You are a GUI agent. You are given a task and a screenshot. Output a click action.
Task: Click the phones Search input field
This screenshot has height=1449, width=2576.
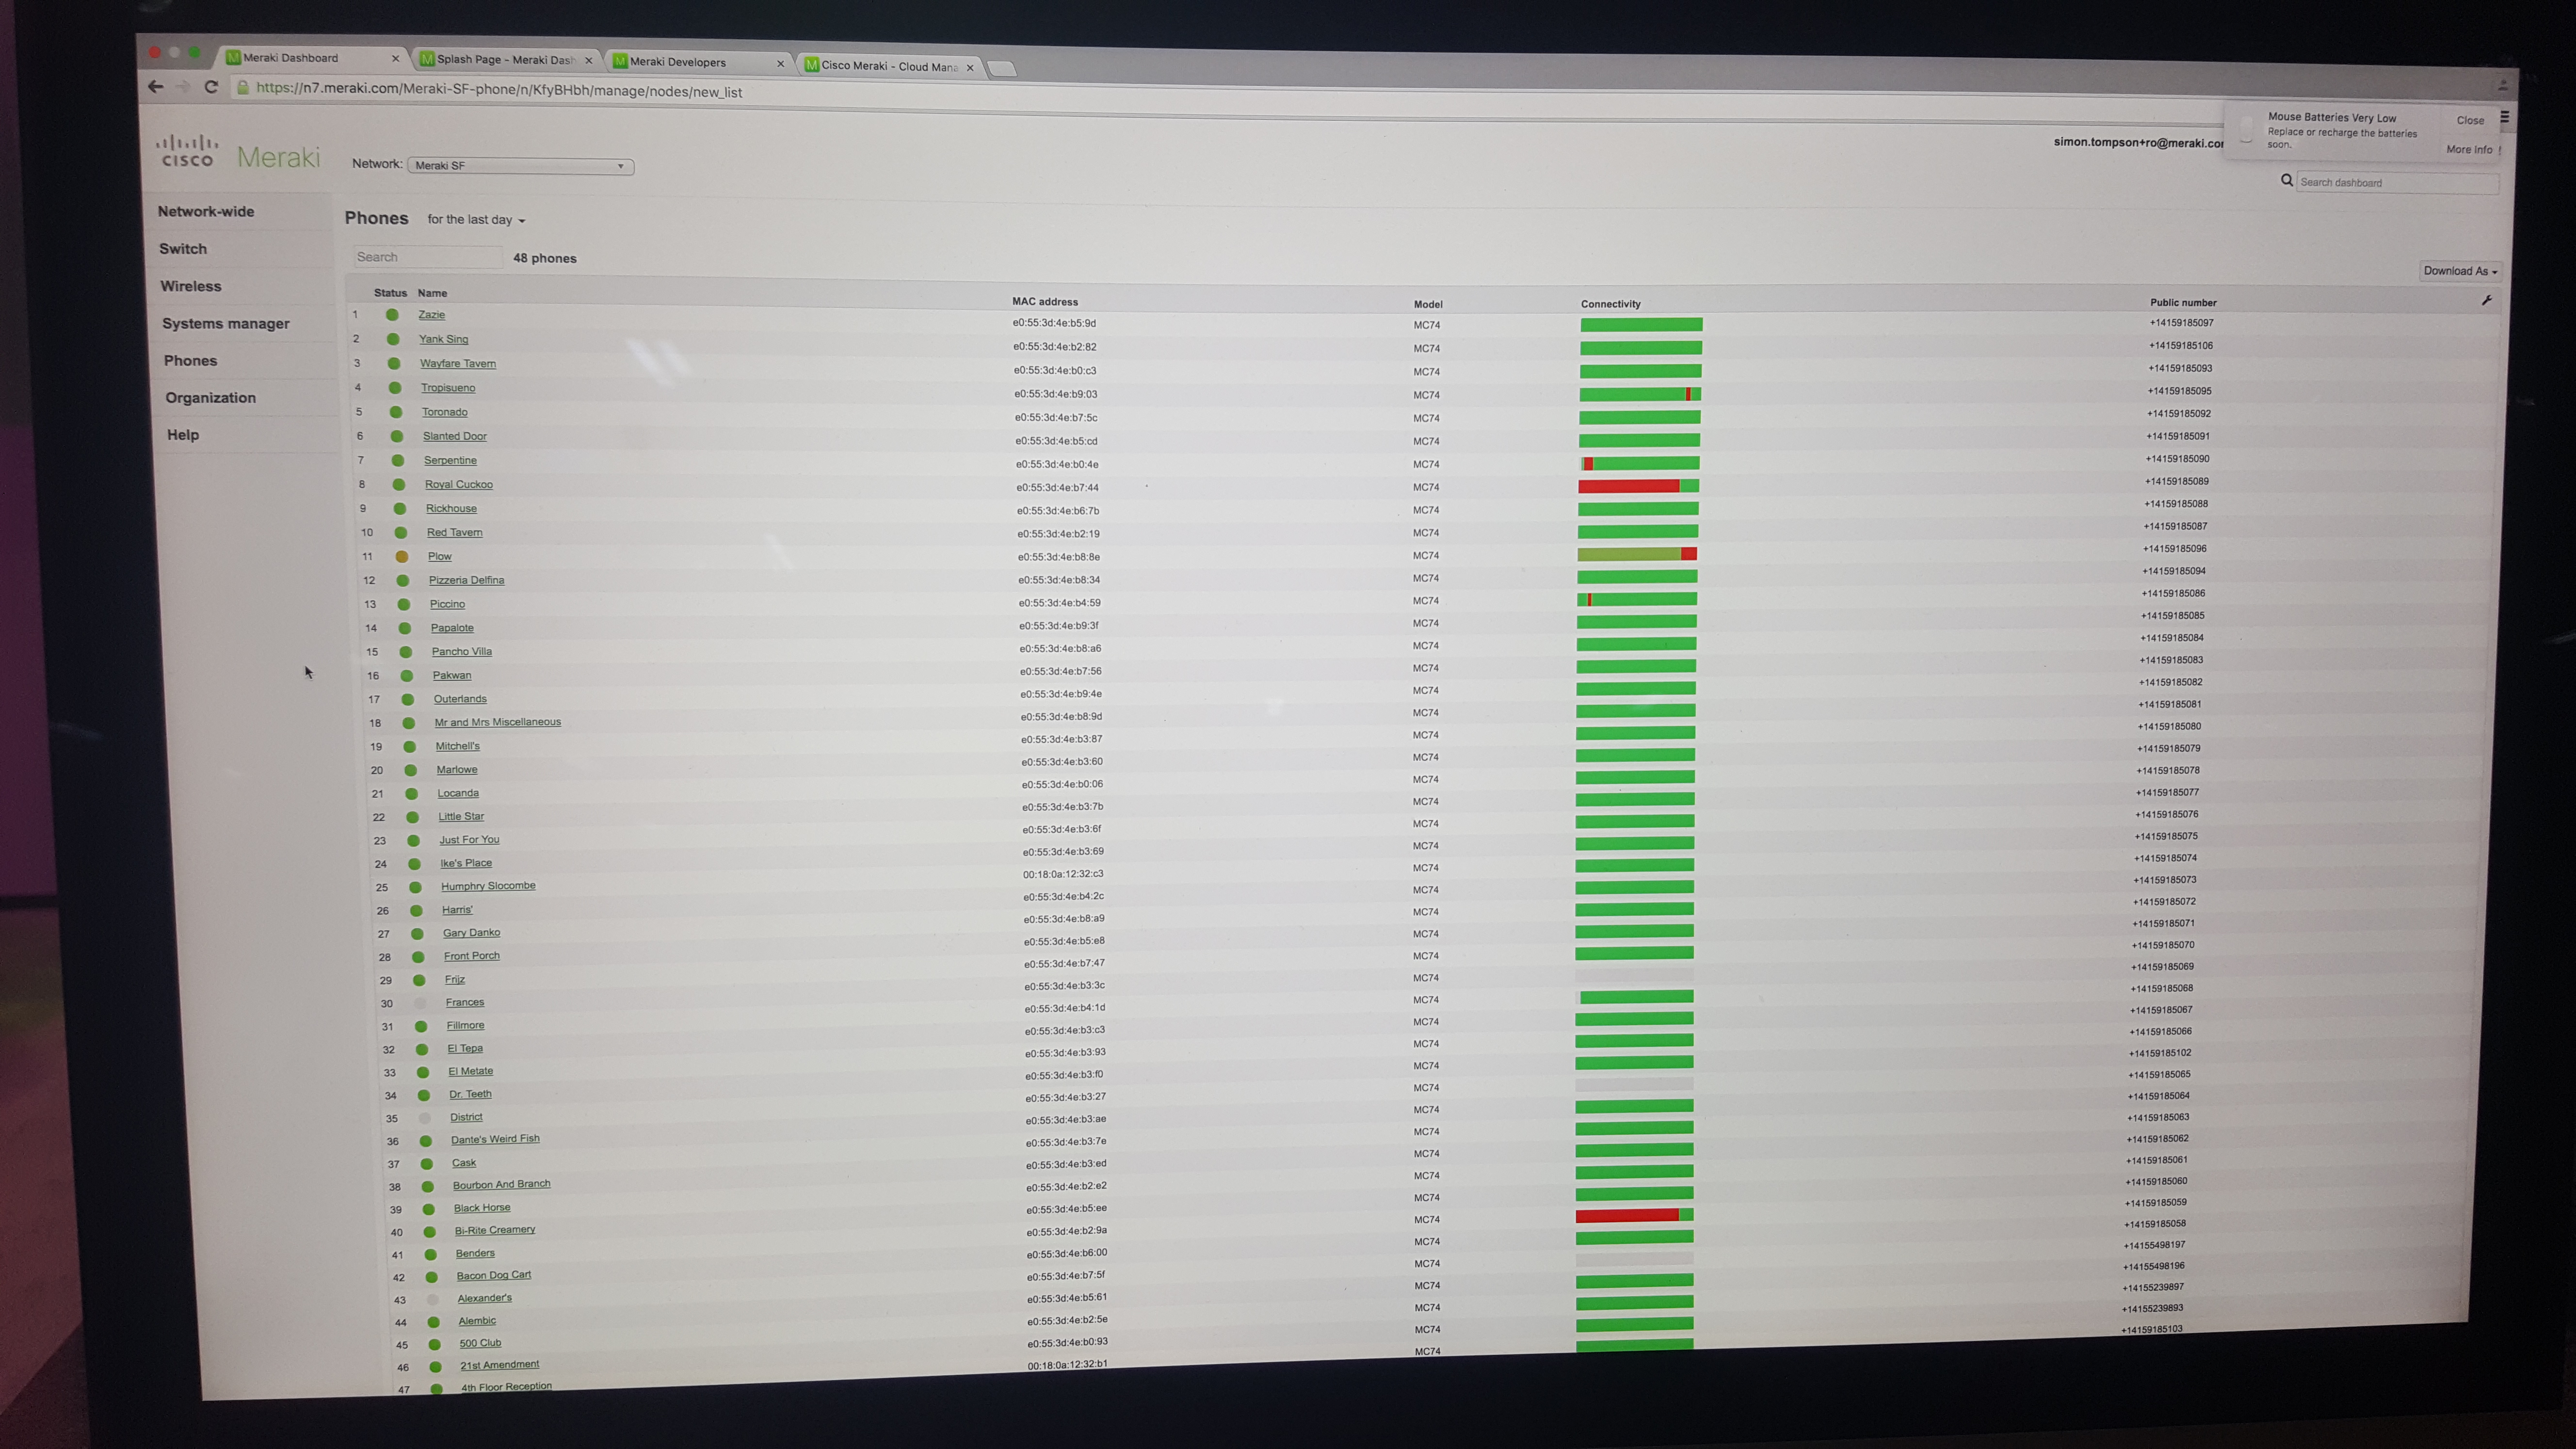428,258
